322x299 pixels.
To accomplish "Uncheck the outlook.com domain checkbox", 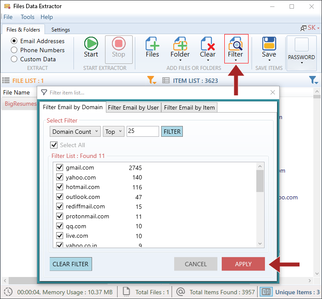I will 60,197.
